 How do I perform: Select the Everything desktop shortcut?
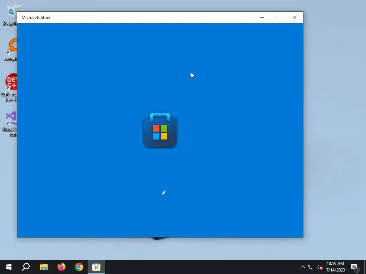tap(10, 50)
